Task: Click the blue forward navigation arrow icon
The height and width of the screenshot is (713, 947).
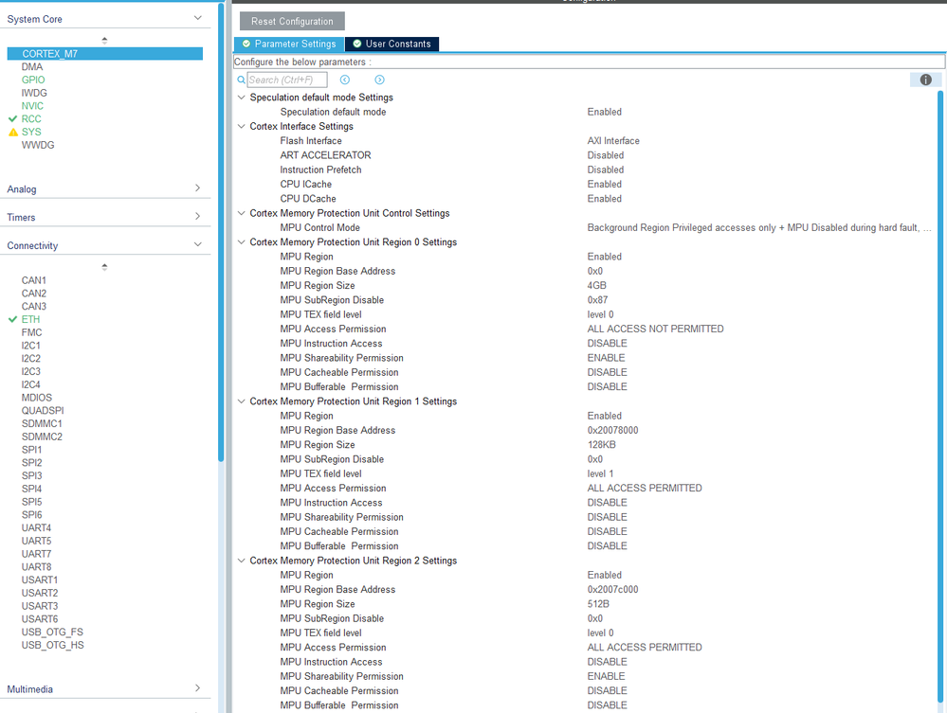Action: tap(377, 80)
